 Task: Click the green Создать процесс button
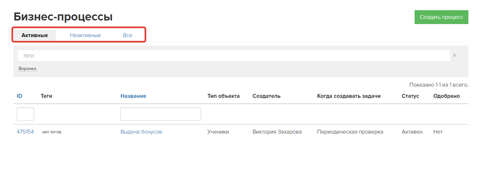pyautogui.click(x=442, y=17)
